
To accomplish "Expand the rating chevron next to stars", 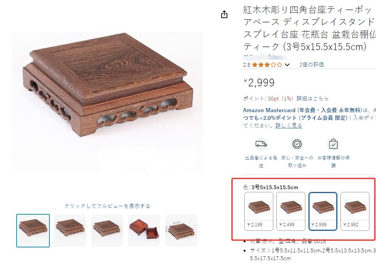I will [x=287, y=65].
